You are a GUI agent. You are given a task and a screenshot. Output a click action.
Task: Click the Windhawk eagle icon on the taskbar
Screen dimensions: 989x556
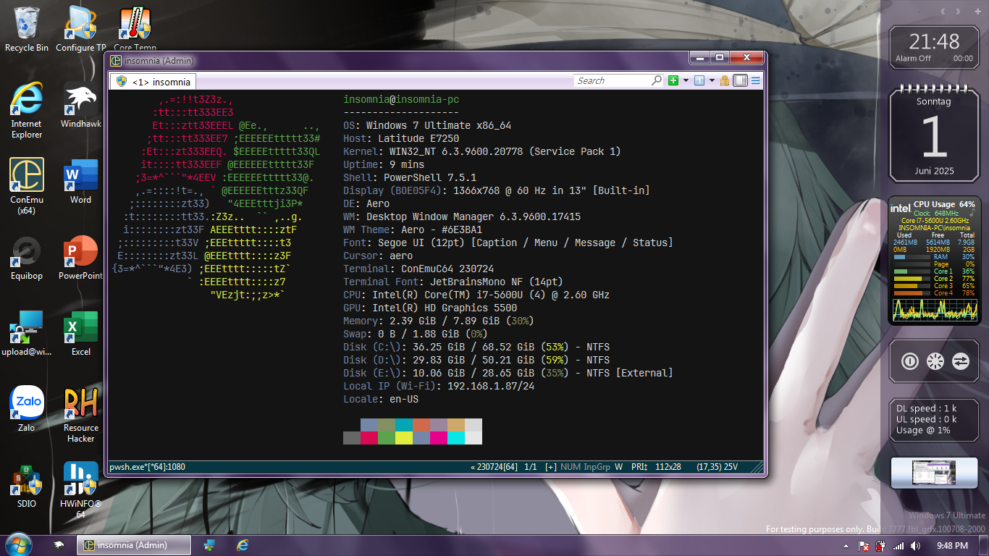click(59, 545)
